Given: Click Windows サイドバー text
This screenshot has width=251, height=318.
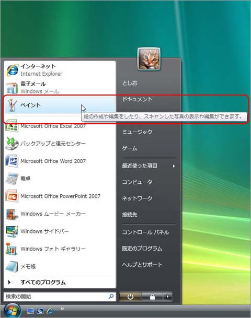Looking at the screenshot, I should pyautogui.click(x=44, y=231).
